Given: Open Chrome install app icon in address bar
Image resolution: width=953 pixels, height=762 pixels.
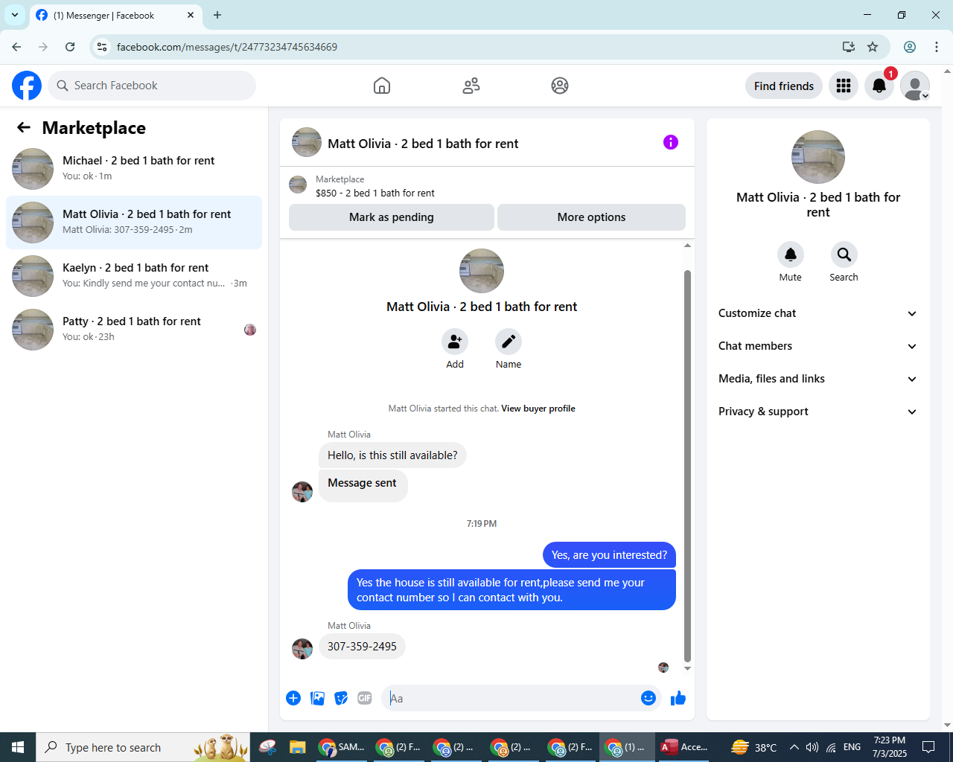Looking at the screenshot, I should [849, 47].
